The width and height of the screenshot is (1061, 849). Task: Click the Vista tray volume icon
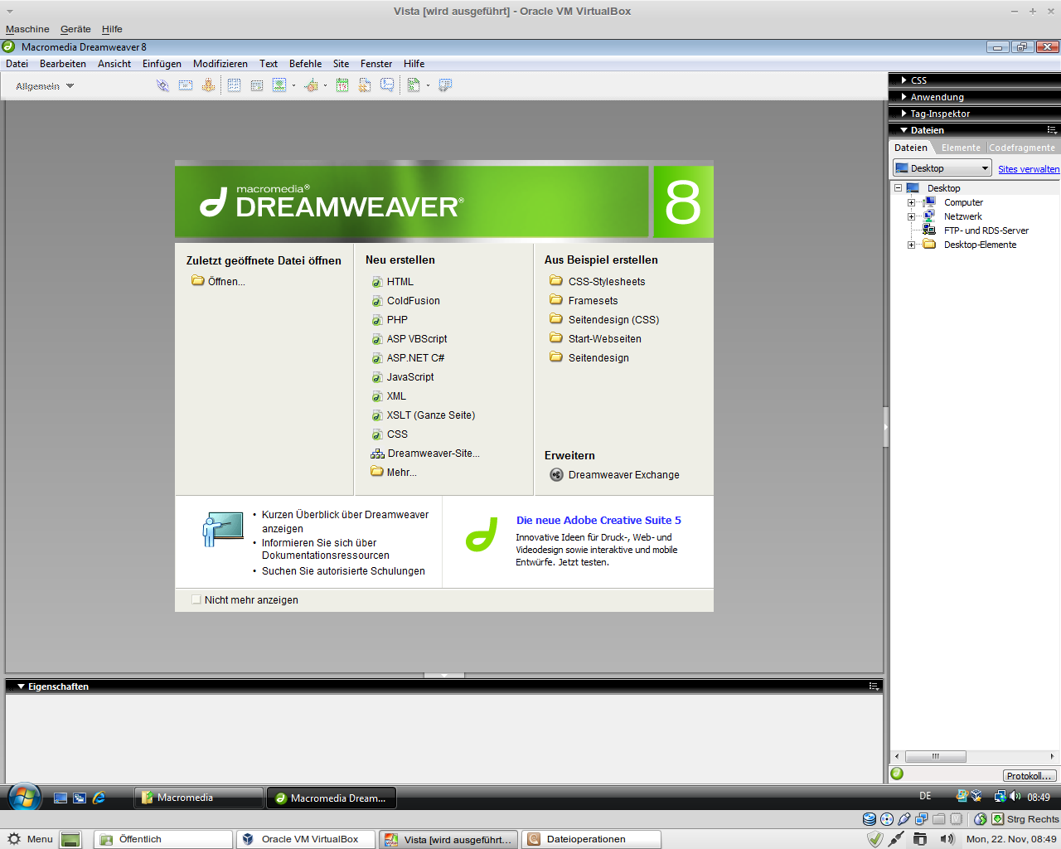1015,797
